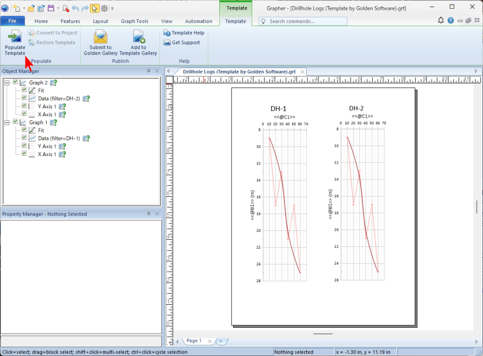Pin the Object Manager panel
This screenshot has height=356, width=483.
pos(149,71)
